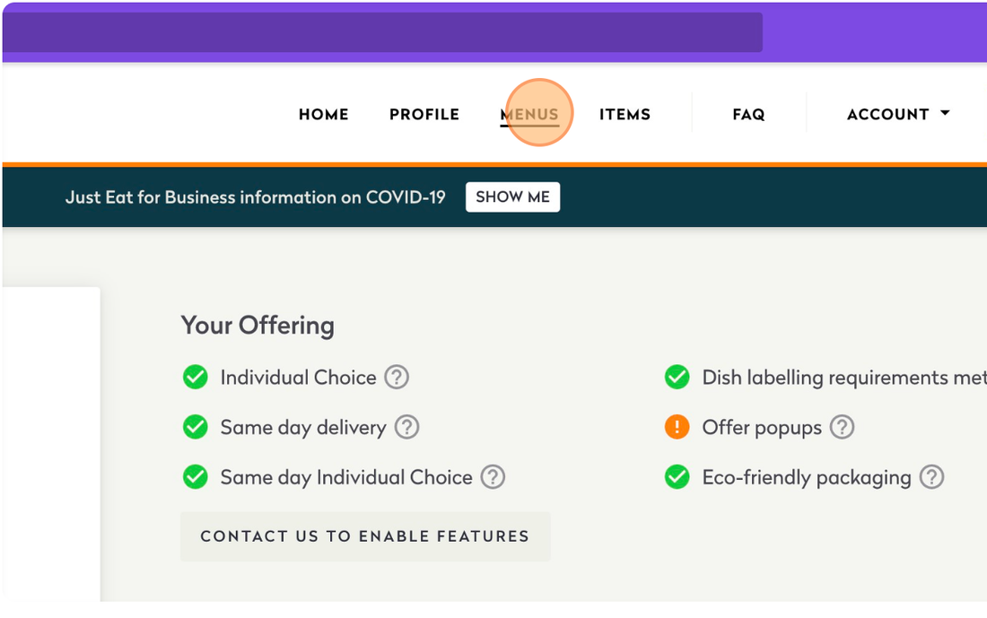The height and width of the screenshot is (618, 987).
Task: Click green checkmark beside Same day delivery
Action: point(195,427)
